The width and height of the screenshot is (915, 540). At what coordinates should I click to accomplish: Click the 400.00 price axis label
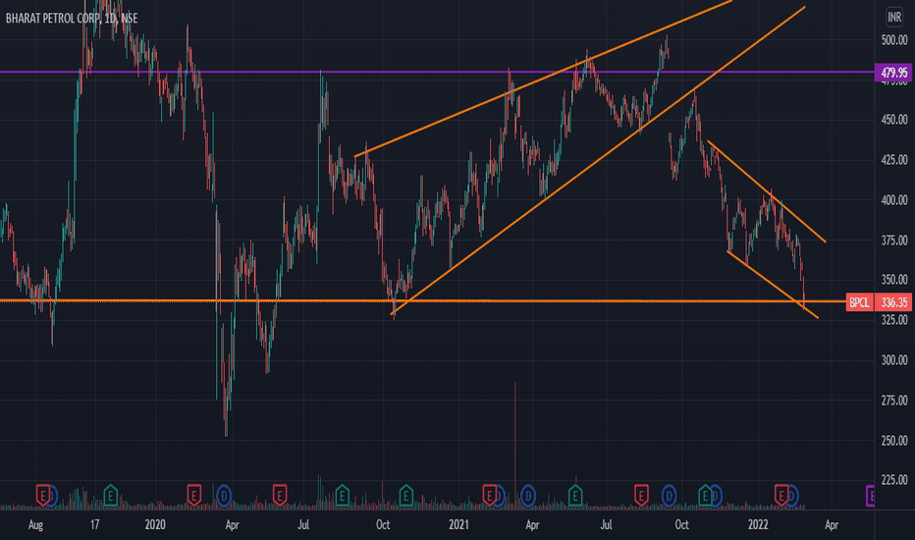point(894,200)
